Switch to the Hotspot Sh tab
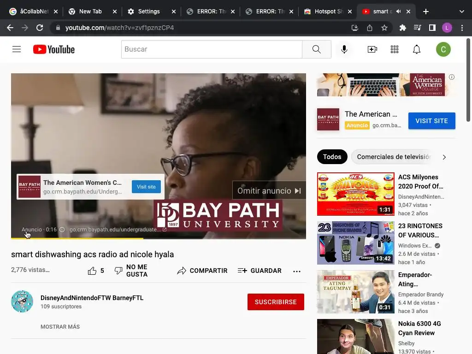The height and width of the screenshot is (354, 472). (x=328, y=12)
